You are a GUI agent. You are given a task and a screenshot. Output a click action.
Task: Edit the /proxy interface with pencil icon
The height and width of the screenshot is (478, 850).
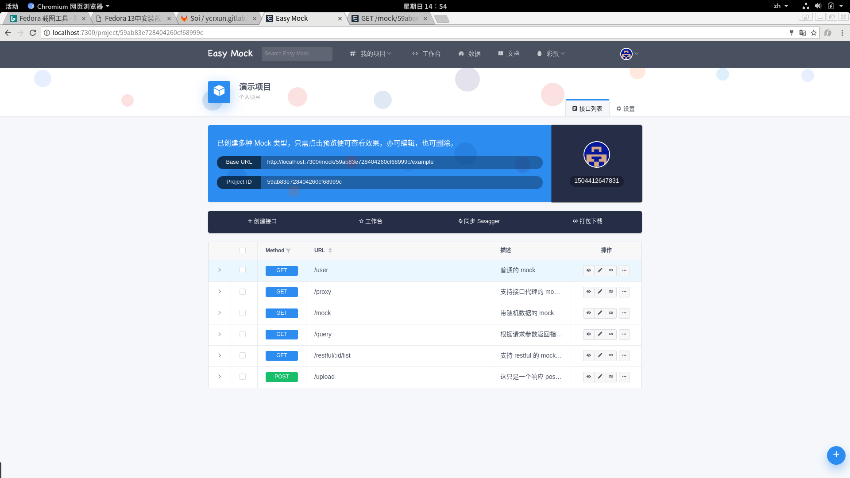tap(600, 292)
